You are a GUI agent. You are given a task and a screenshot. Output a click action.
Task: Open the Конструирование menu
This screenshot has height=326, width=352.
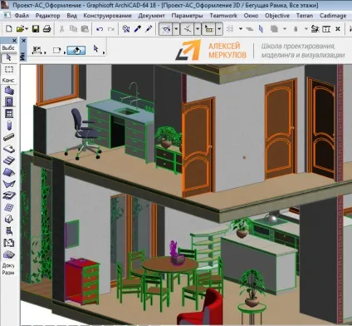(x=107, y=16)
